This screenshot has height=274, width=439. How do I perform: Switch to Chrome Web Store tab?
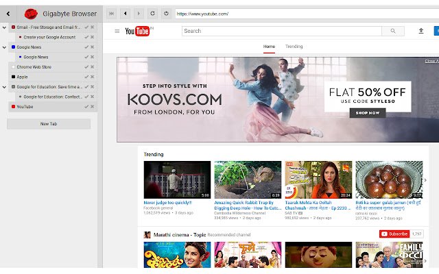(34, 67)
